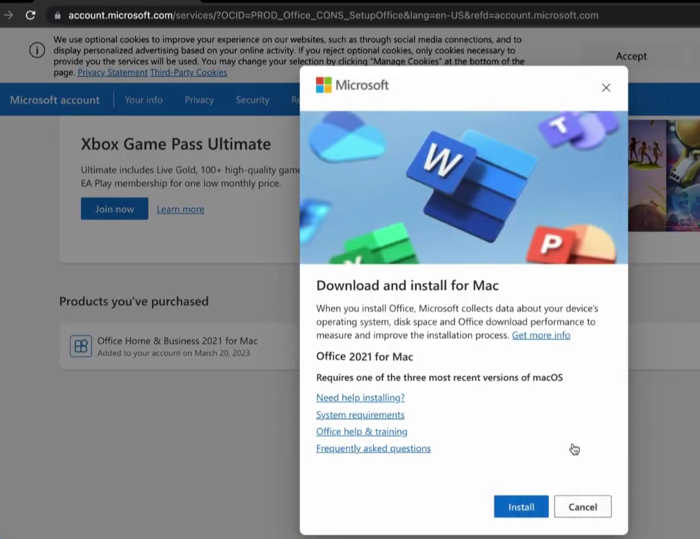Image resolution: width=700 pixels, height=539 pixels.
Task: Open the Privacy tab
Action: click(x=199, y=99)
